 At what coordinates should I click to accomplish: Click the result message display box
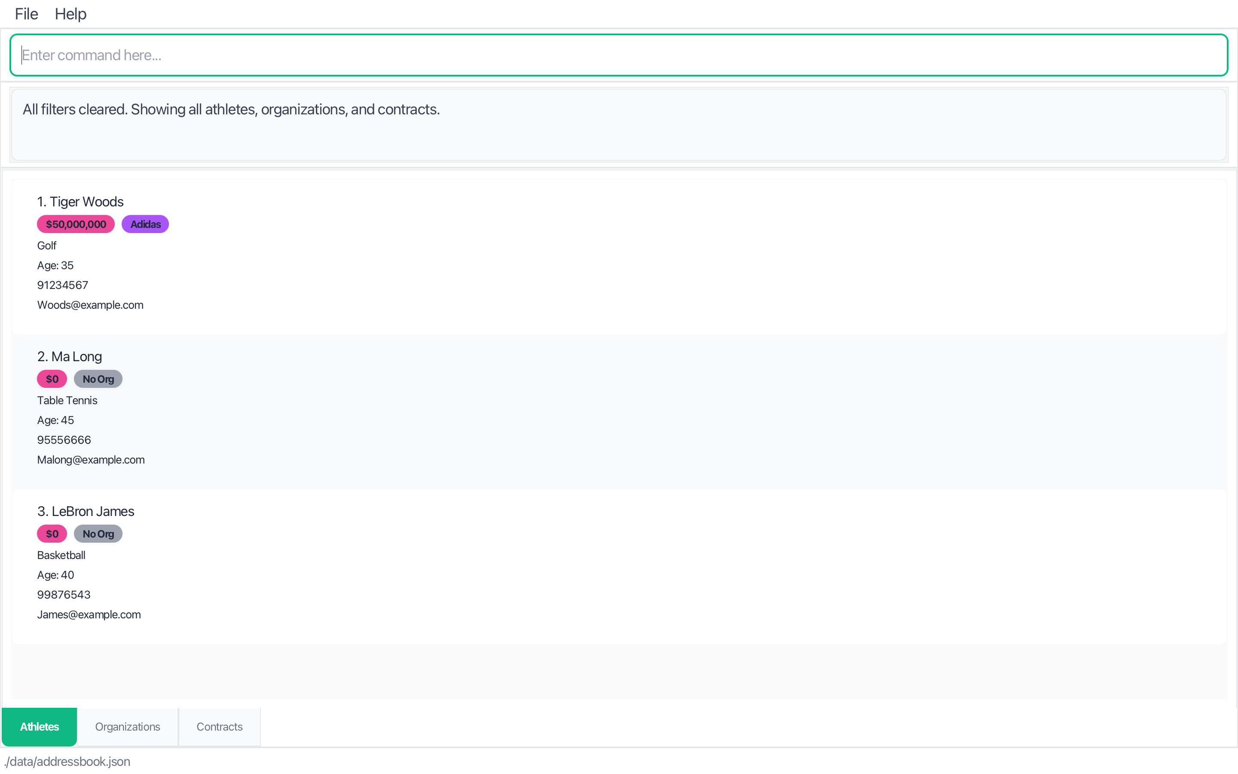(618, 124)
